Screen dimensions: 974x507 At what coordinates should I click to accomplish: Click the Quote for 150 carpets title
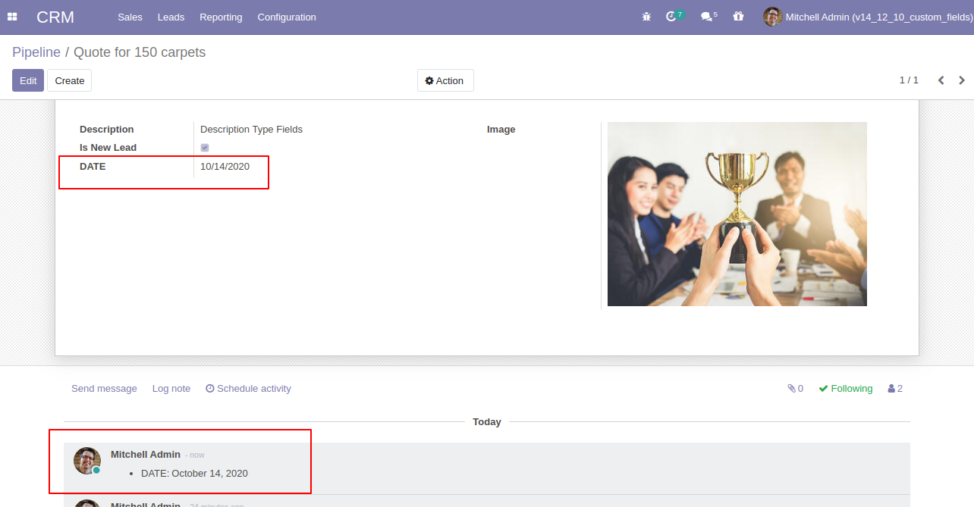tap(140, 52)
